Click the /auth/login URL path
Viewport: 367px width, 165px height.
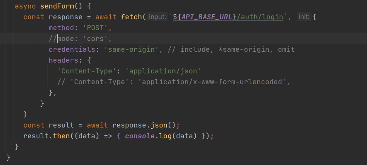tap(260, 17)
